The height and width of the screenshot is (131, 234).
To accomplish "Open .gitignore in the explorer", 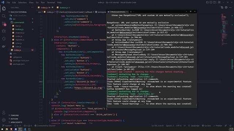I will (x=17, y=57).
